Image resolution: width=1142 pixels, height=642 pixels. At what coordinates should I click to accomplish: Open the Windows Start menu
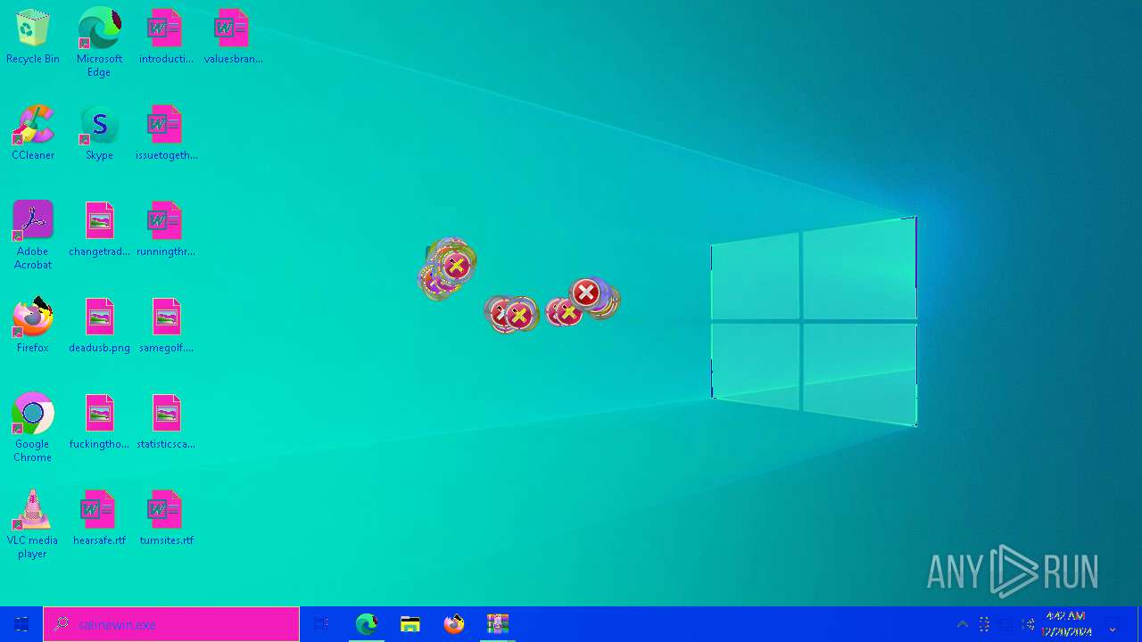[21, 624]
